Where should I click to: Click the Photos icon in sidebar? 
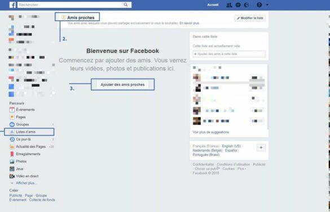tap(12, 161)
